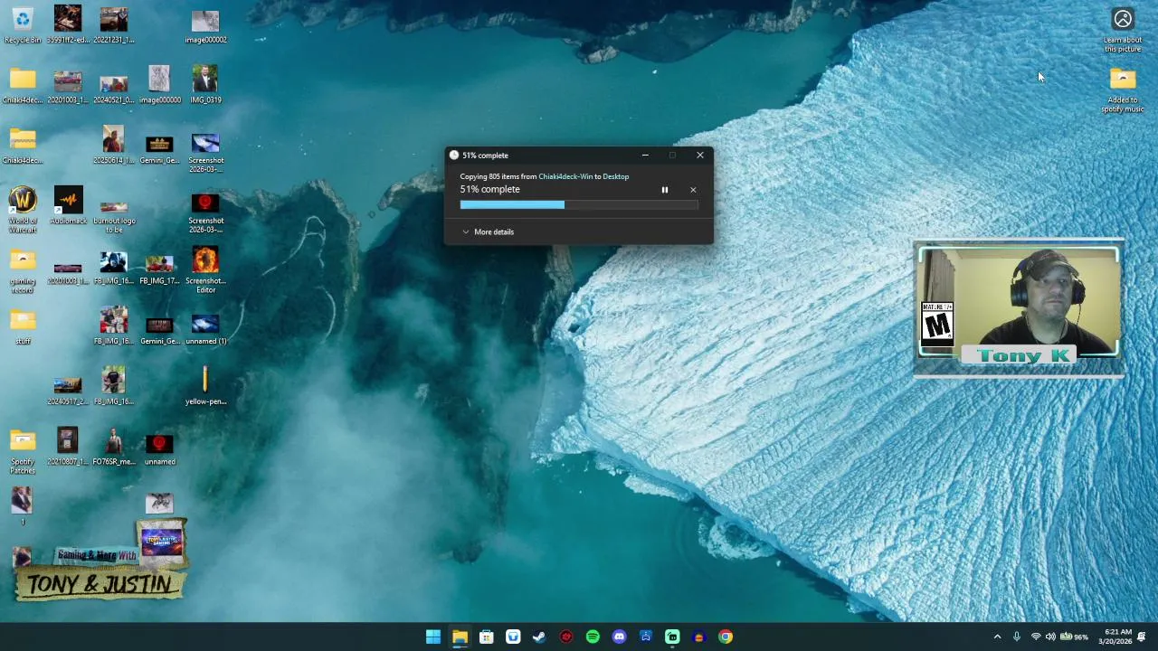The image size is (1158, 651).
Task: Open the notifications bell
Action: pos(1143,637)
